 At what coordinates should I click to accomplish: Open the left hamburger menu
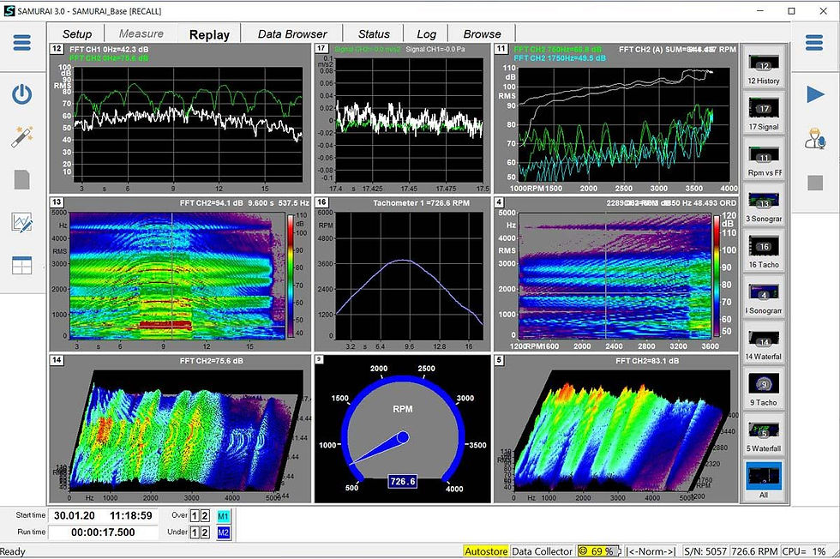coord(23,41)
